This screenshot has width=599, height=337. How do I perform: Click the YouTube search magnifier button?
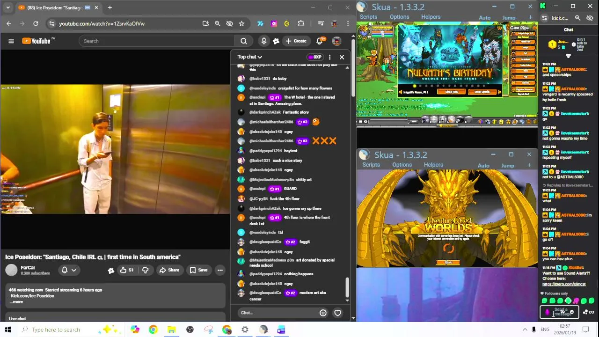[x=244, y=41]
